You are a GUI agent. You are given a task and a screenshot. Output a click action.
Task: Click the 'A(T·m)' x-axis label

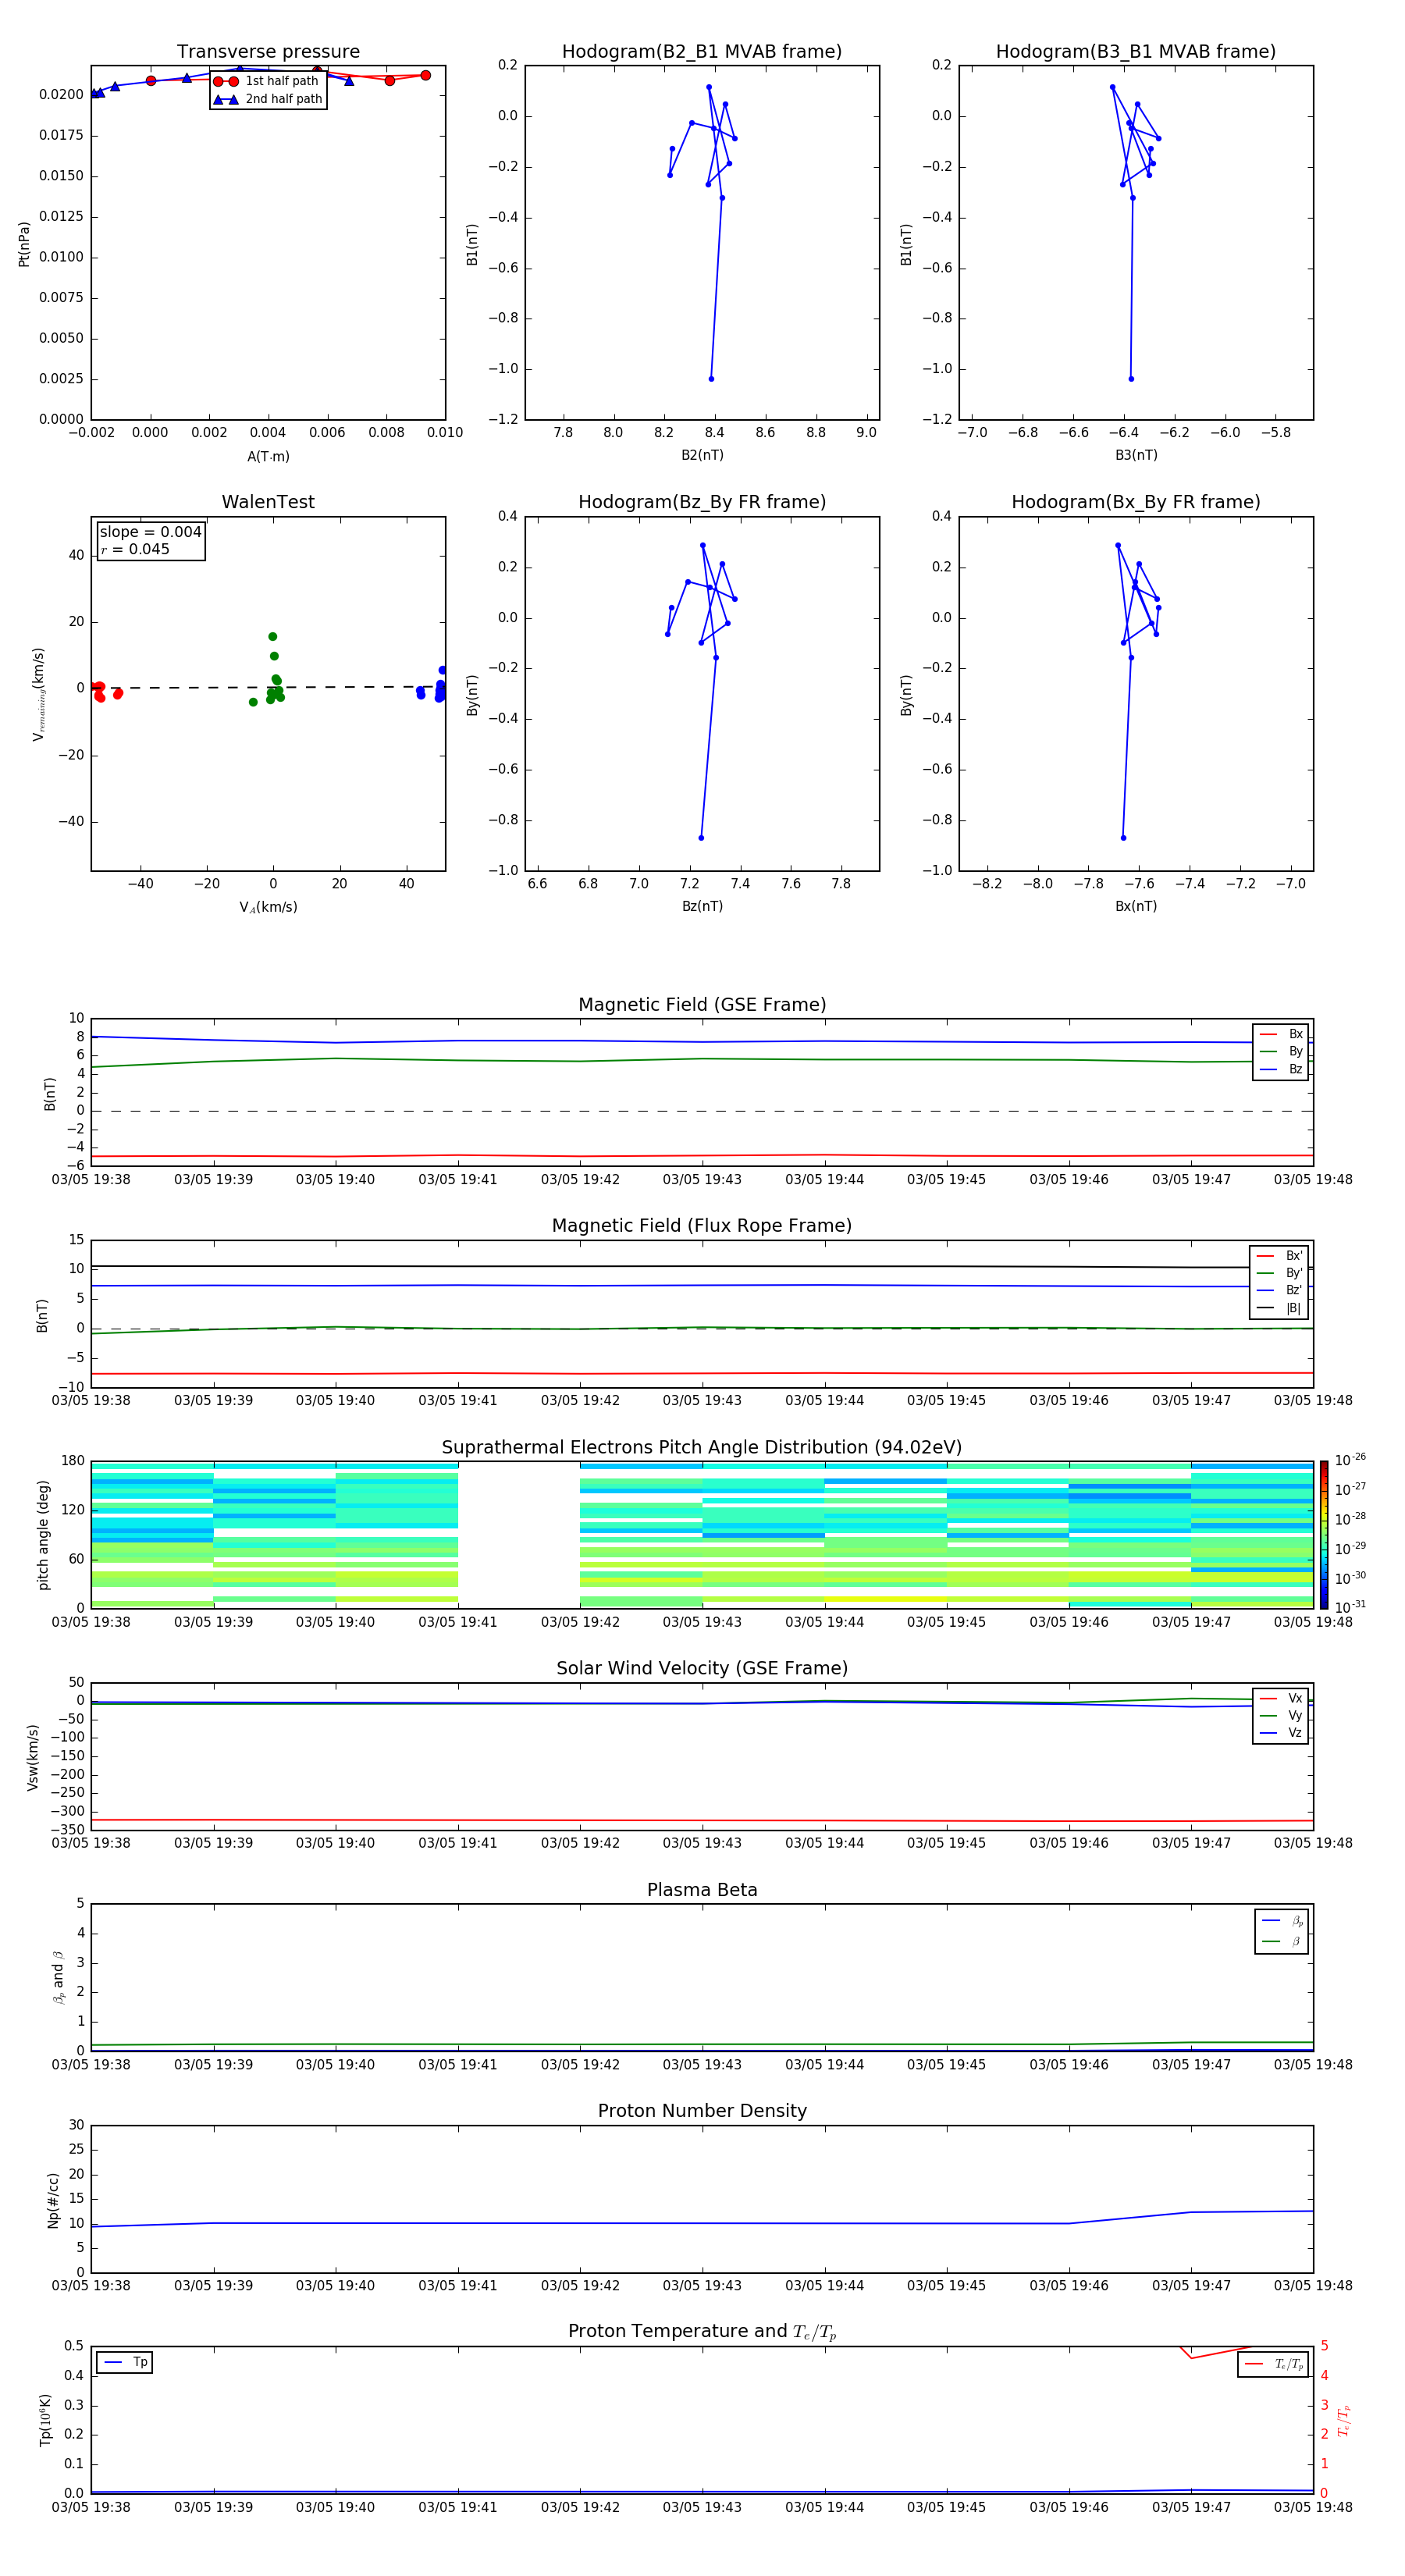[268, 457]
